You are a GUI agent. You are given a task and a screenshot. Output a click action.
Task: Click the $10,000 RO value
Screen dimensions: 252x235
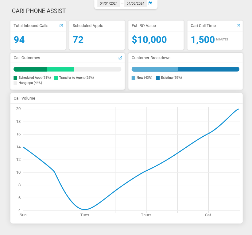point(149,40)
